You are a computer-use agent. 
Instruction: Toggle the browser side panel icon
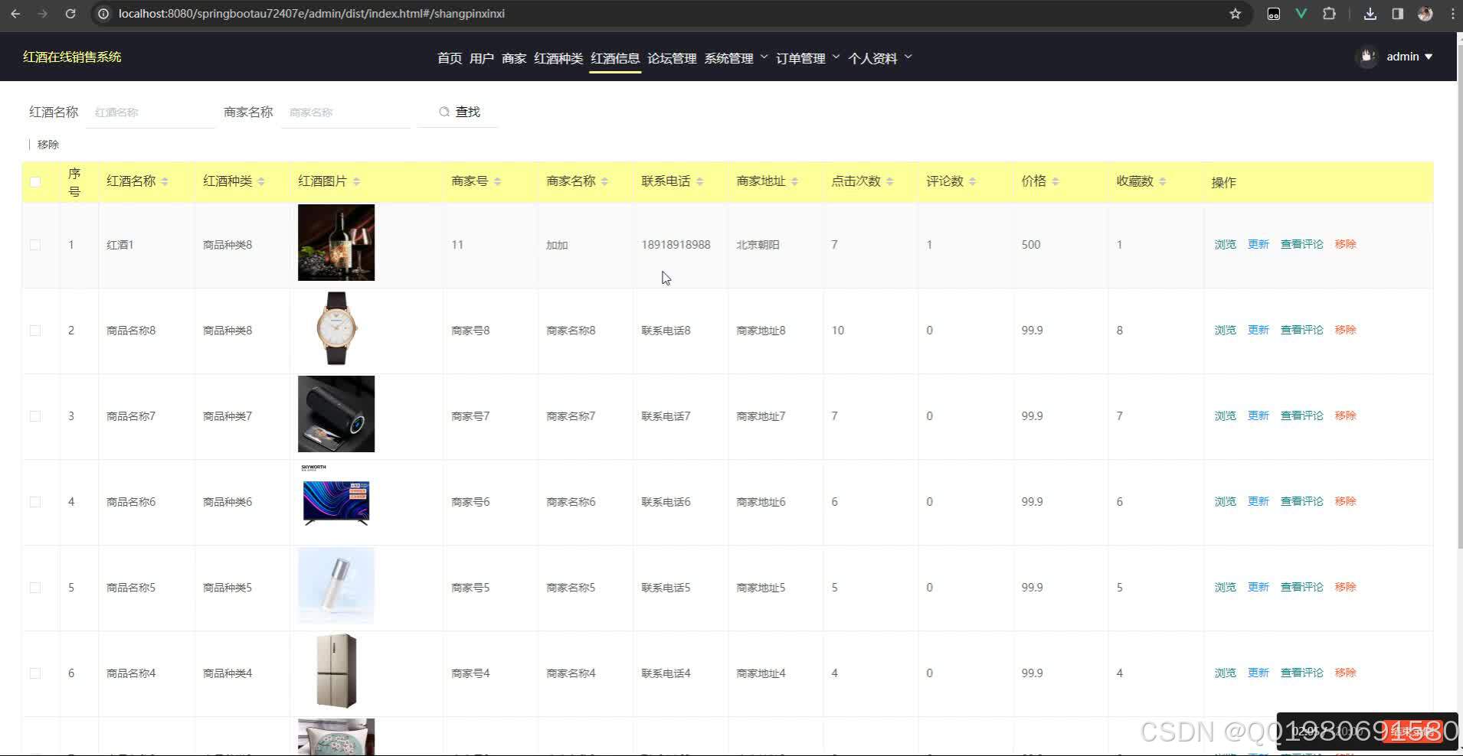(x=1397, y=14)
